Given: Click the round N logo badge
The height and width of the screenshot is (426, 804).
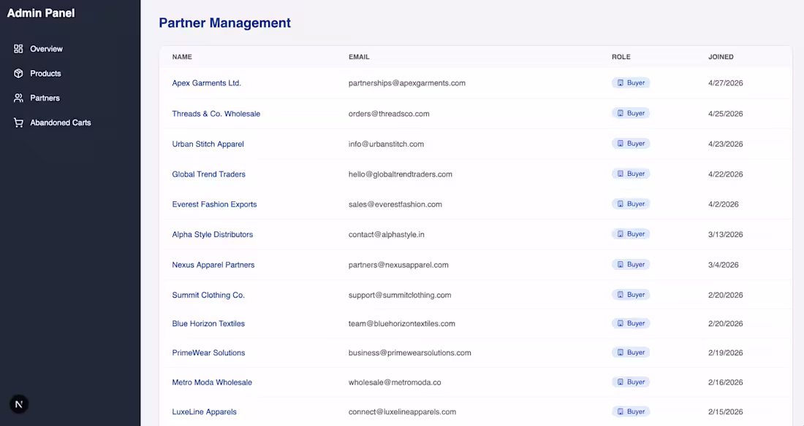Looking at the screenshot, I should pos(19,405).
